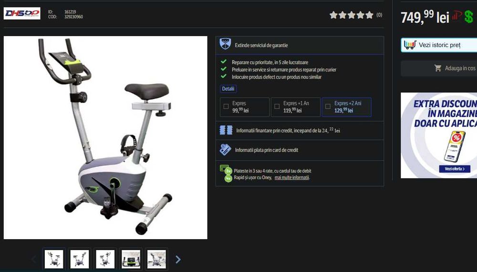This screenshot has height=272, width=477.
Task: Select the third bike thumbnail
Action: point(105,259)
